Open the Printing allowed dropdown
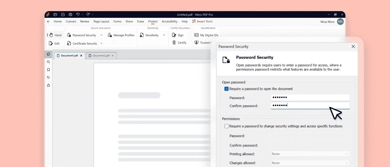This screenshot has width=390, height=167. click(x=310, y=154)
